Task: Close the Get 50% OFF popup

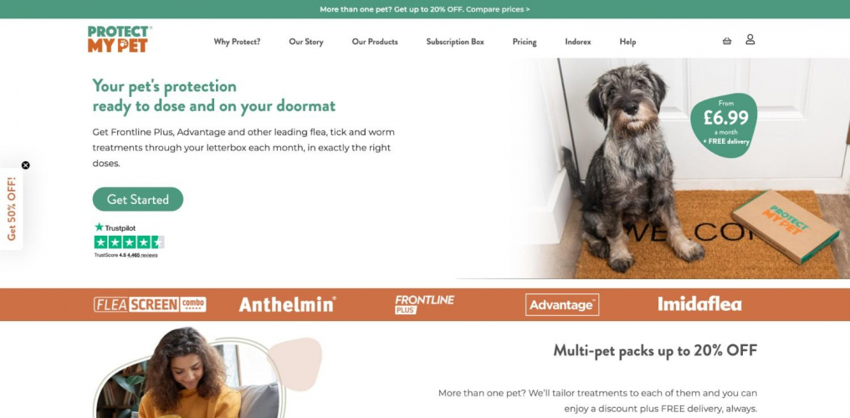Action: click(25, 166)
